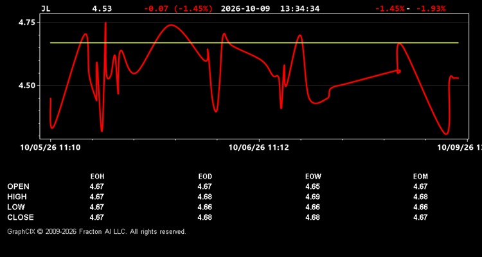Click the EOD column header
The width and height of the screenshot is (482, 257).
click(x=205, y=177)
